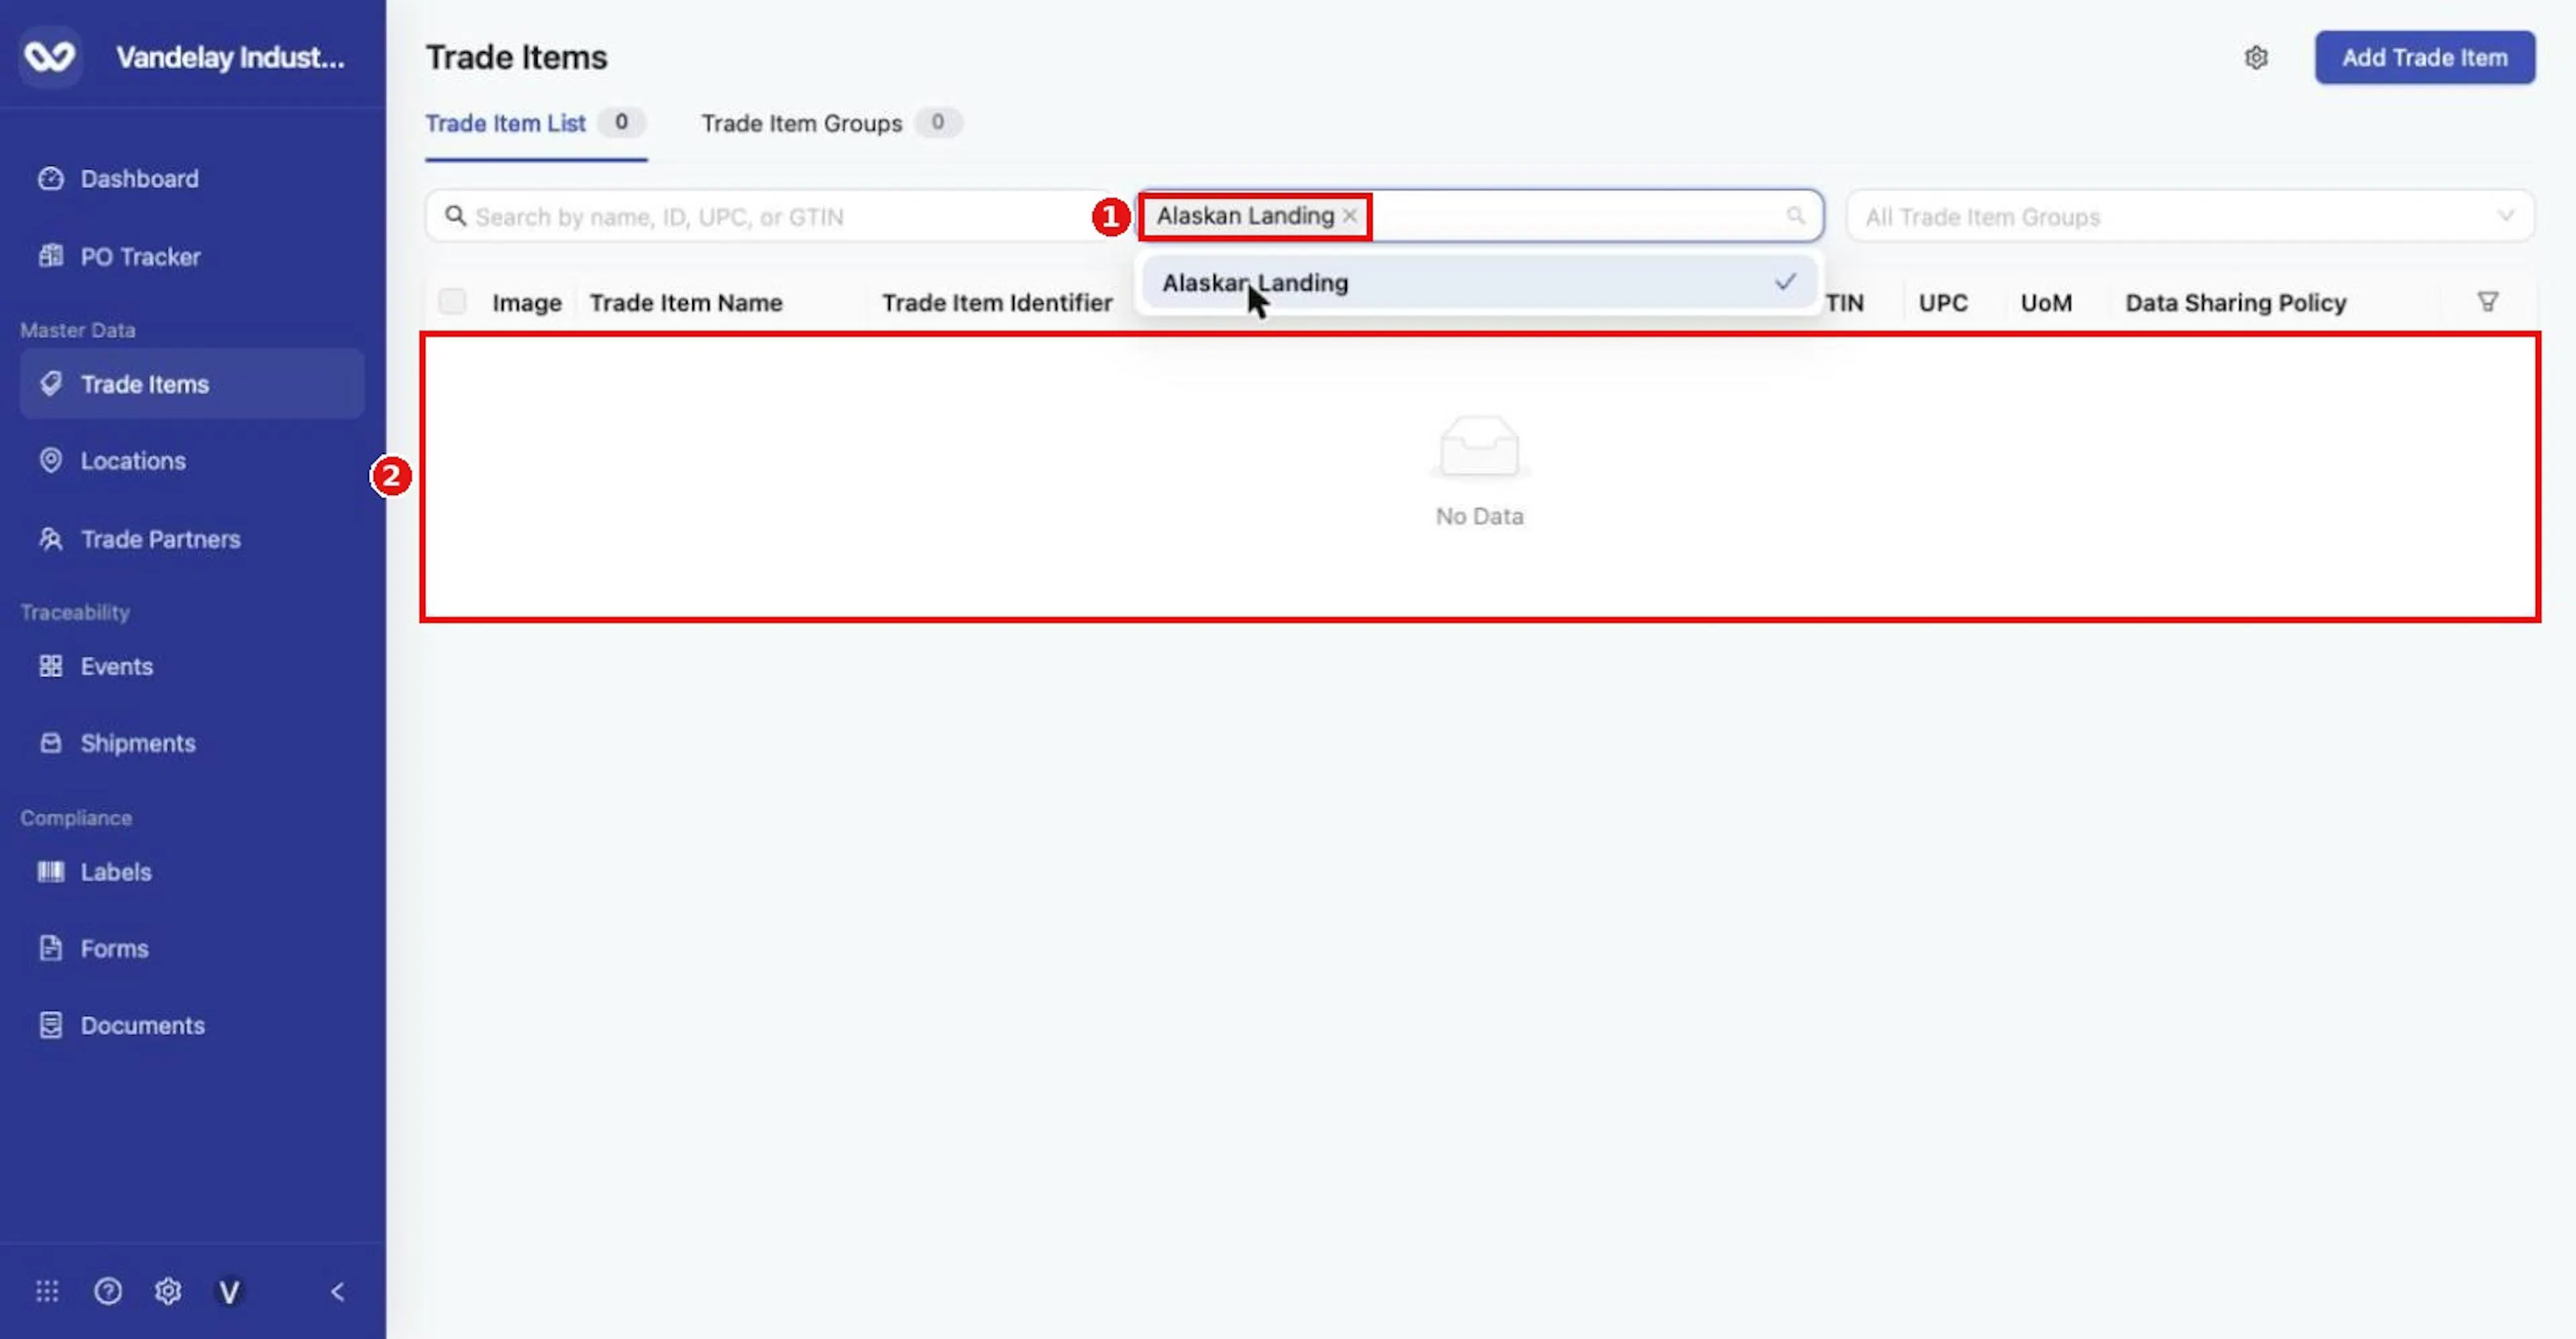This screenshot has width=2576, height=1339.
Task: Select Alaskan Landing option in dropdown list
Action: (1479, 283)
